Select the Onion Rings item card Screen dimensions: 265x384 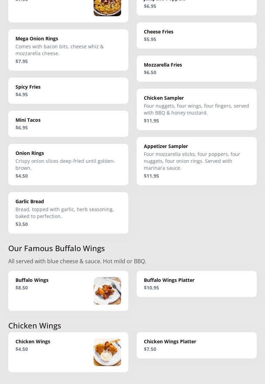pos(68,164)
